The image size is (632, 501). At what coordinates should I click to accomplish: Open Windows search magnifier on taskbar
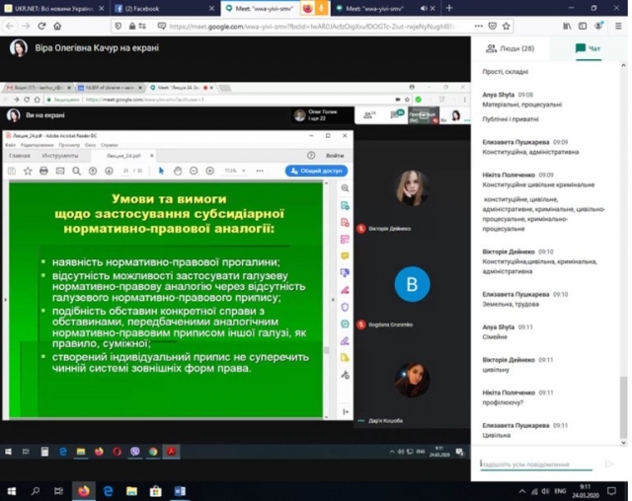coord(36,491)
